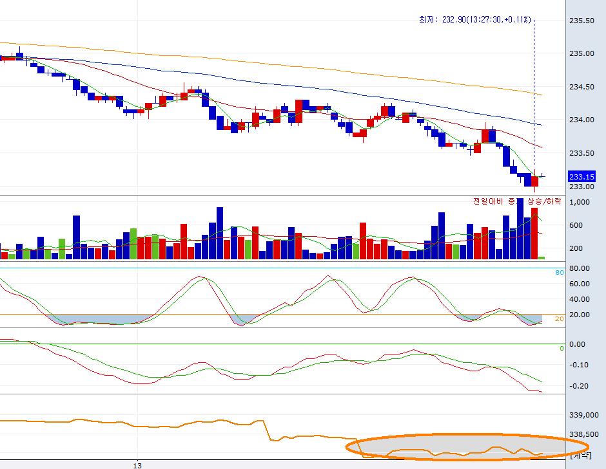Click the 1,000 volume axis label
Viewport: 606px width, 469px height.
click(x=580, y=202)
